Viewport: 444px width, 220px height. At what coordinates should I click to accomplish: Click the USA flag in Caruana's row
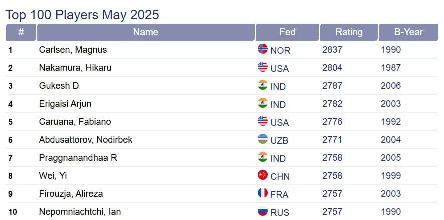pos(262,121)
